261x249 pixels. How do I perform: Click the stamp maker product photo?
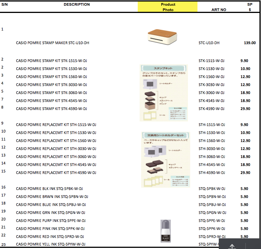[162, 37]
